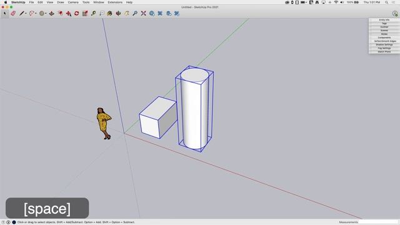Activate the Pan hand tool
The image size is (400, 225).
point(126,13)
